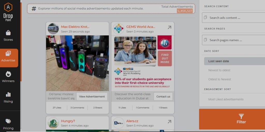
Task: Click the Drop Point logo
Action: pos(8,12)
